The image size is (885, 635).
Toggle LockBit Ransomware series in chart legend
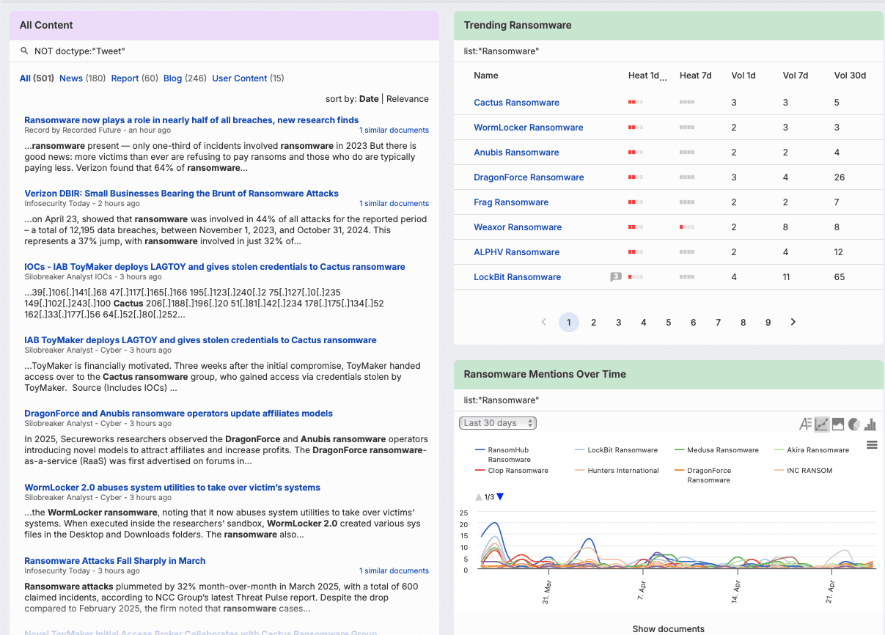pyautogui.click(x=617, y=450)
